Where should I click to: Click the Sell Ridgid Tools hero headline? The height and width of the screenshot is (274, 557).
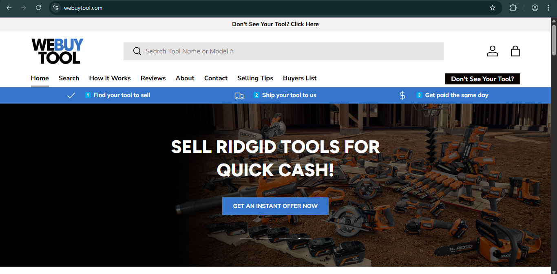point(275,158)
